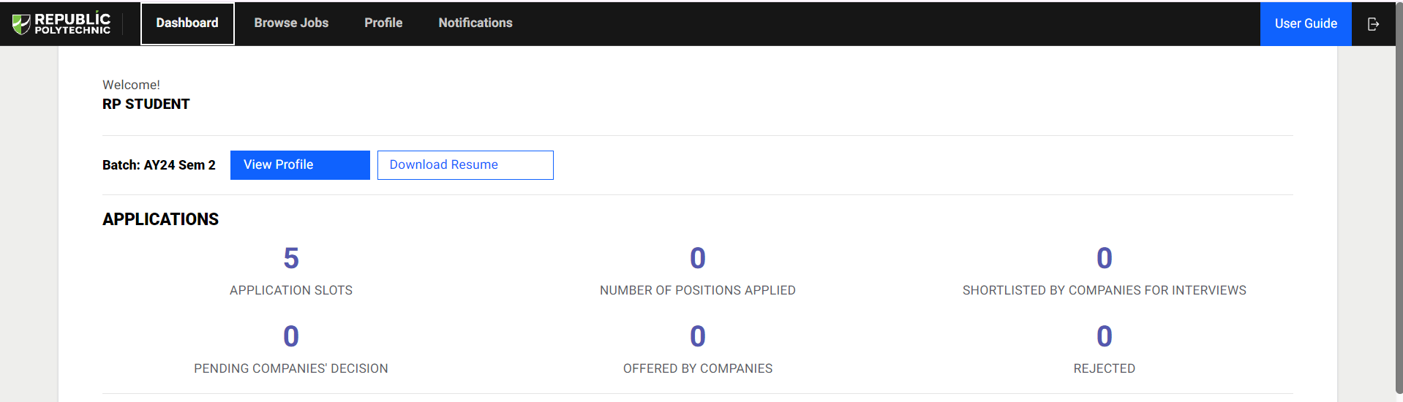Open Notifications in navigation bar
This screenshot has width=1403, height=402.
[x=475, y=23]
